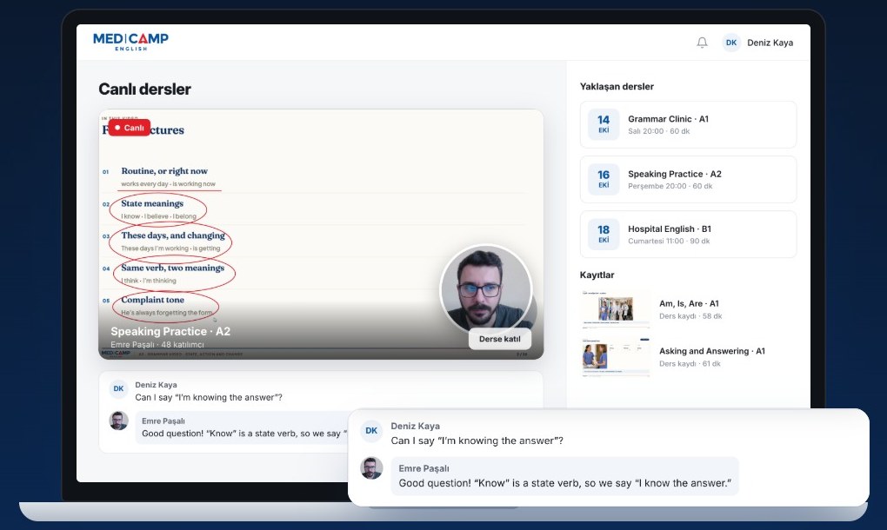Viewport: 887px width, 530px height.
Task: Click Emre Paşalı's avatar in the enlarged chat callout
Action: pos(371,467)
